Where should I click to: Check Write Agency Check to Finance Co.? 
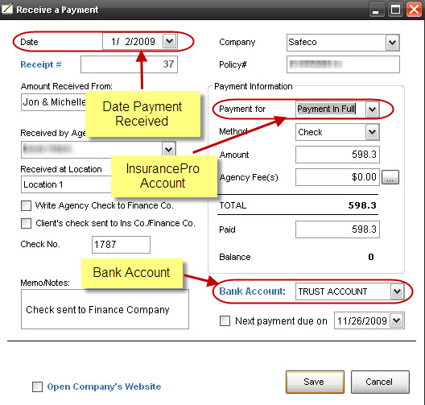pos(26,206)
